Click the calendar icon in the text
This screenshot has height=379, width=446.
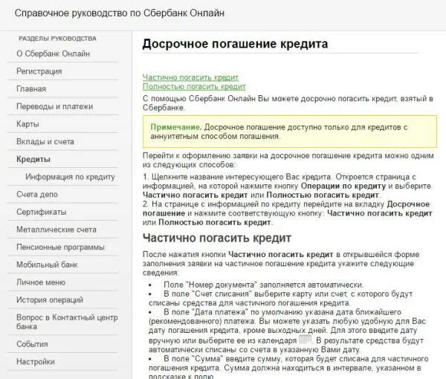306,340
